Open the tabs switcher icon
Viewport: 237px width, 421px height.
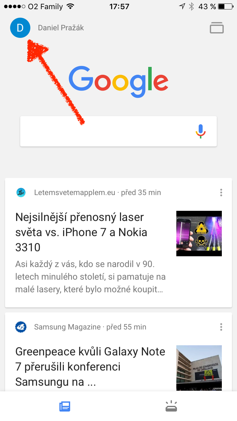217,28
